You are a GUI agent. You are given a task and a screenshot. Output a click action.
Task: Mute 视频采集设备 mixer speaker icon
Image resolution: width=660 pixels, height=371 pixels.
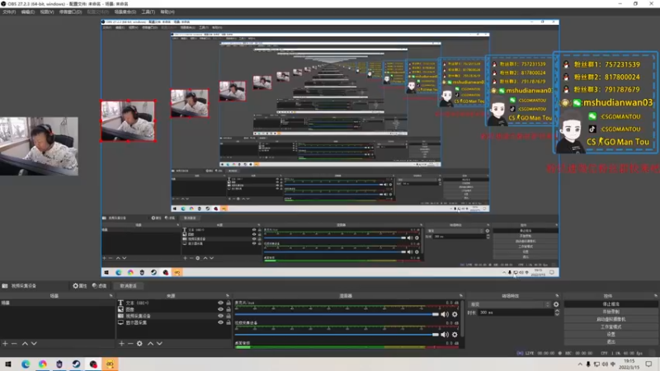pos(445,335)
